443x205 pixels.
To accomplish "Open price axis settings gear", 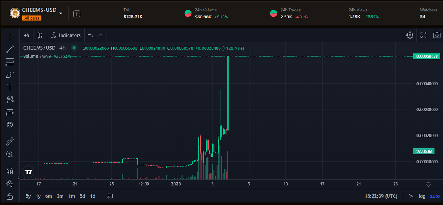I will click(428, 184).
